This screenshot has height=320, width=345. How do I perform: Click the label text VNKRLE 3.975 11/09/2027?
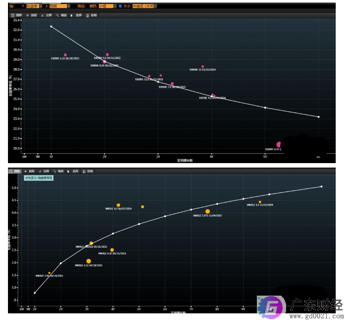point(207,216)
